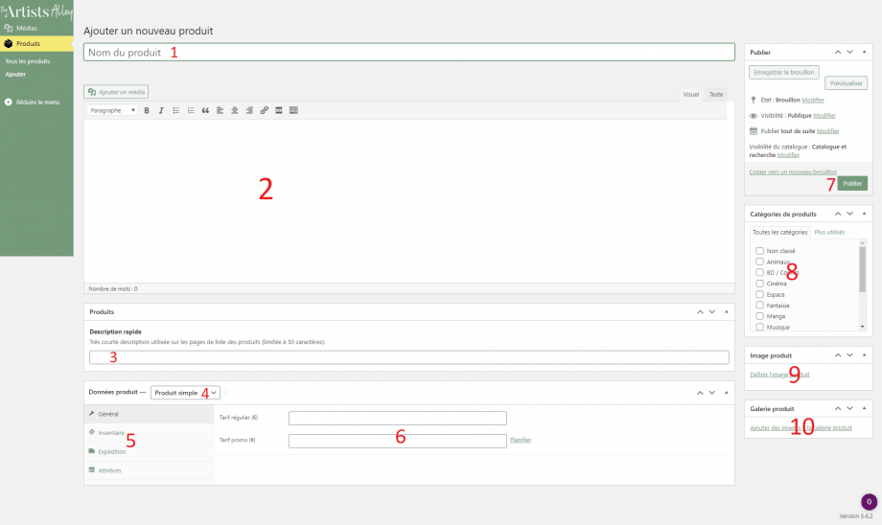882x525 pixels.
Task: Click the Description rapide input field
Action: 409,357
